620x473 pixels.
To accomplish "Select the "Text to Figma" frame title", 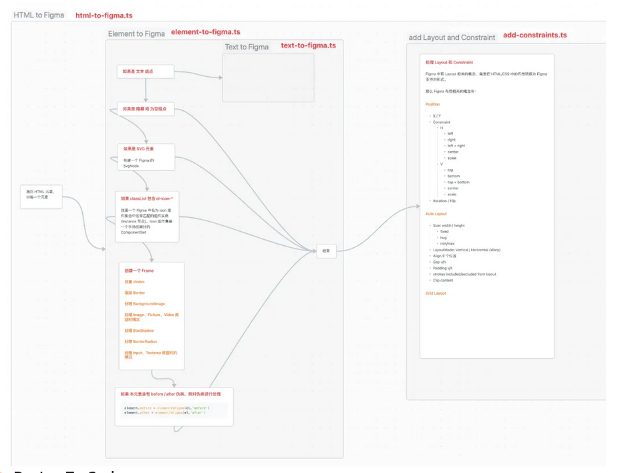I will point(247,47).
